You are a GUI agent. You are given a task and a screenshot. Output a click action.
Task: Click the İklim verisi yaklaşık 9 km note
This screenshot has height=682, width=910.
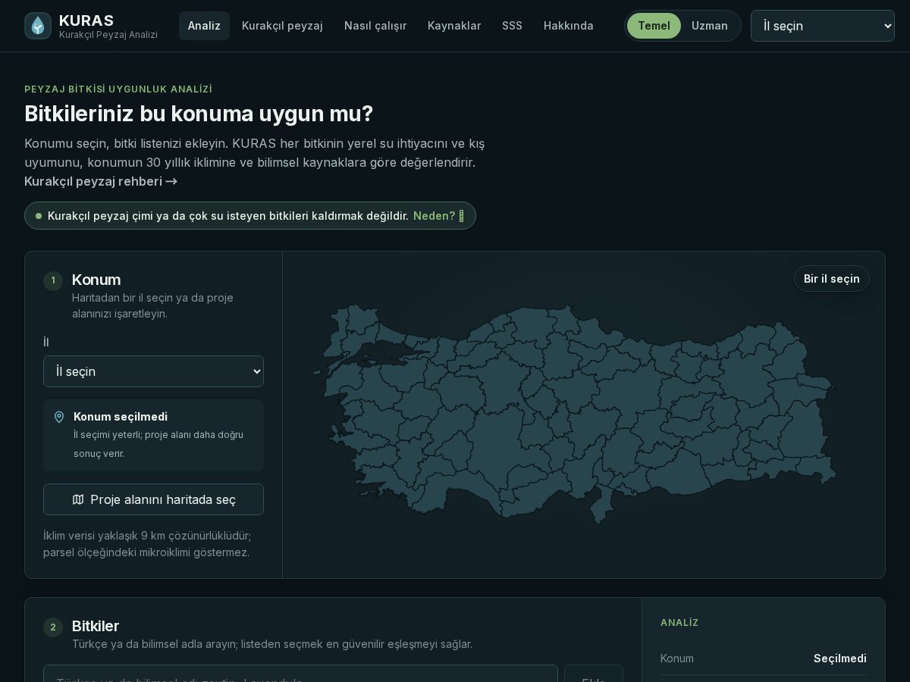point(147,543)
